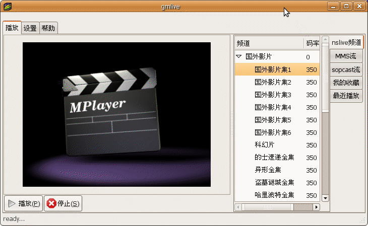
Task: Open the 帮助 tab
Action: point(48,28)
